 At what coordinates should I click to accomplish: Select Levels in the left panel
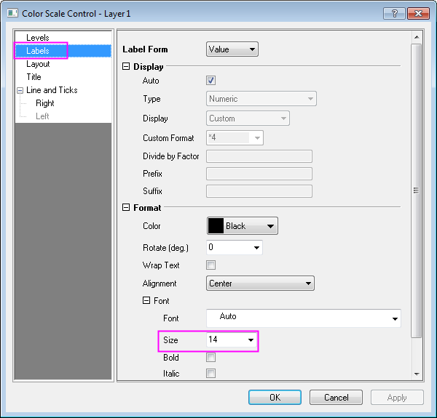pyautogui.click(x=37, y=38)
